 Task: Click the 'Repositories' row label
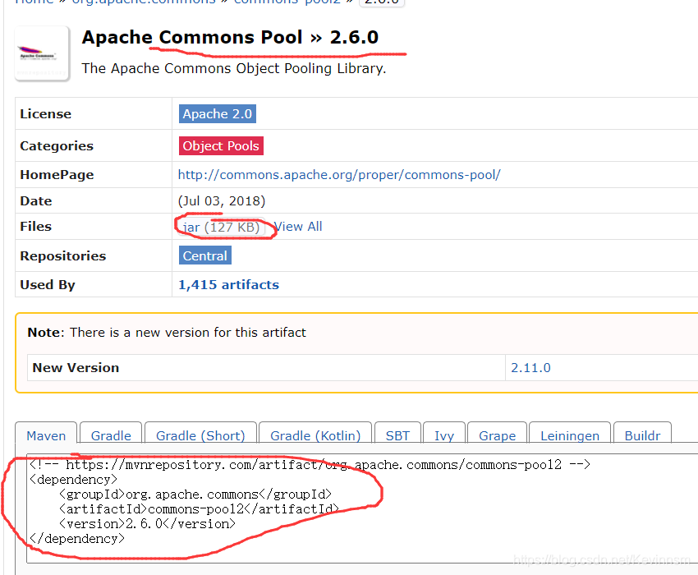(x=63, y=255)
